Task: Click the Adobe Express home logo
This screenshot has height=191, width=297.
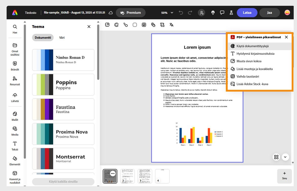Action: 15,13
